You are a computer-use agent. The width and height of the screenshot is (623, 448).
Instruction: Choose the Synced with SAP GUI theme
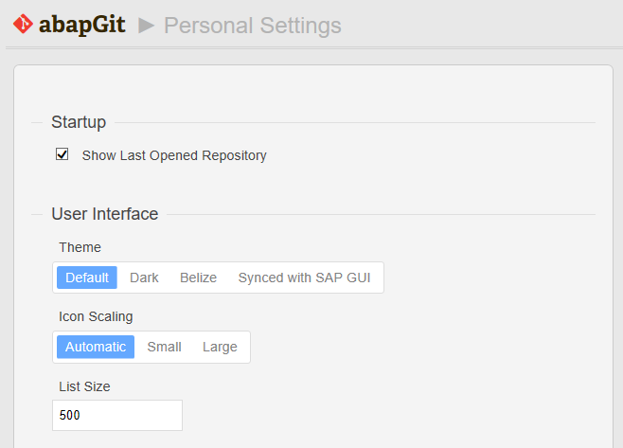click(304, 278)
